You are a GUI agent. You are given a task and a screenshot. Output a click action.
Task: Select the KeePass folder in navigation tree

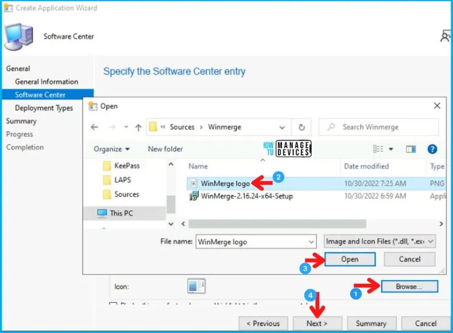(126, 165)
